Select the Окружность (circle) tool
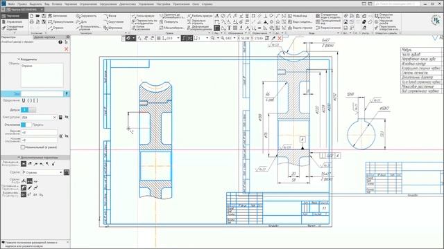The height and width of the screenshot is (249, 444). [x=86, y=16]
